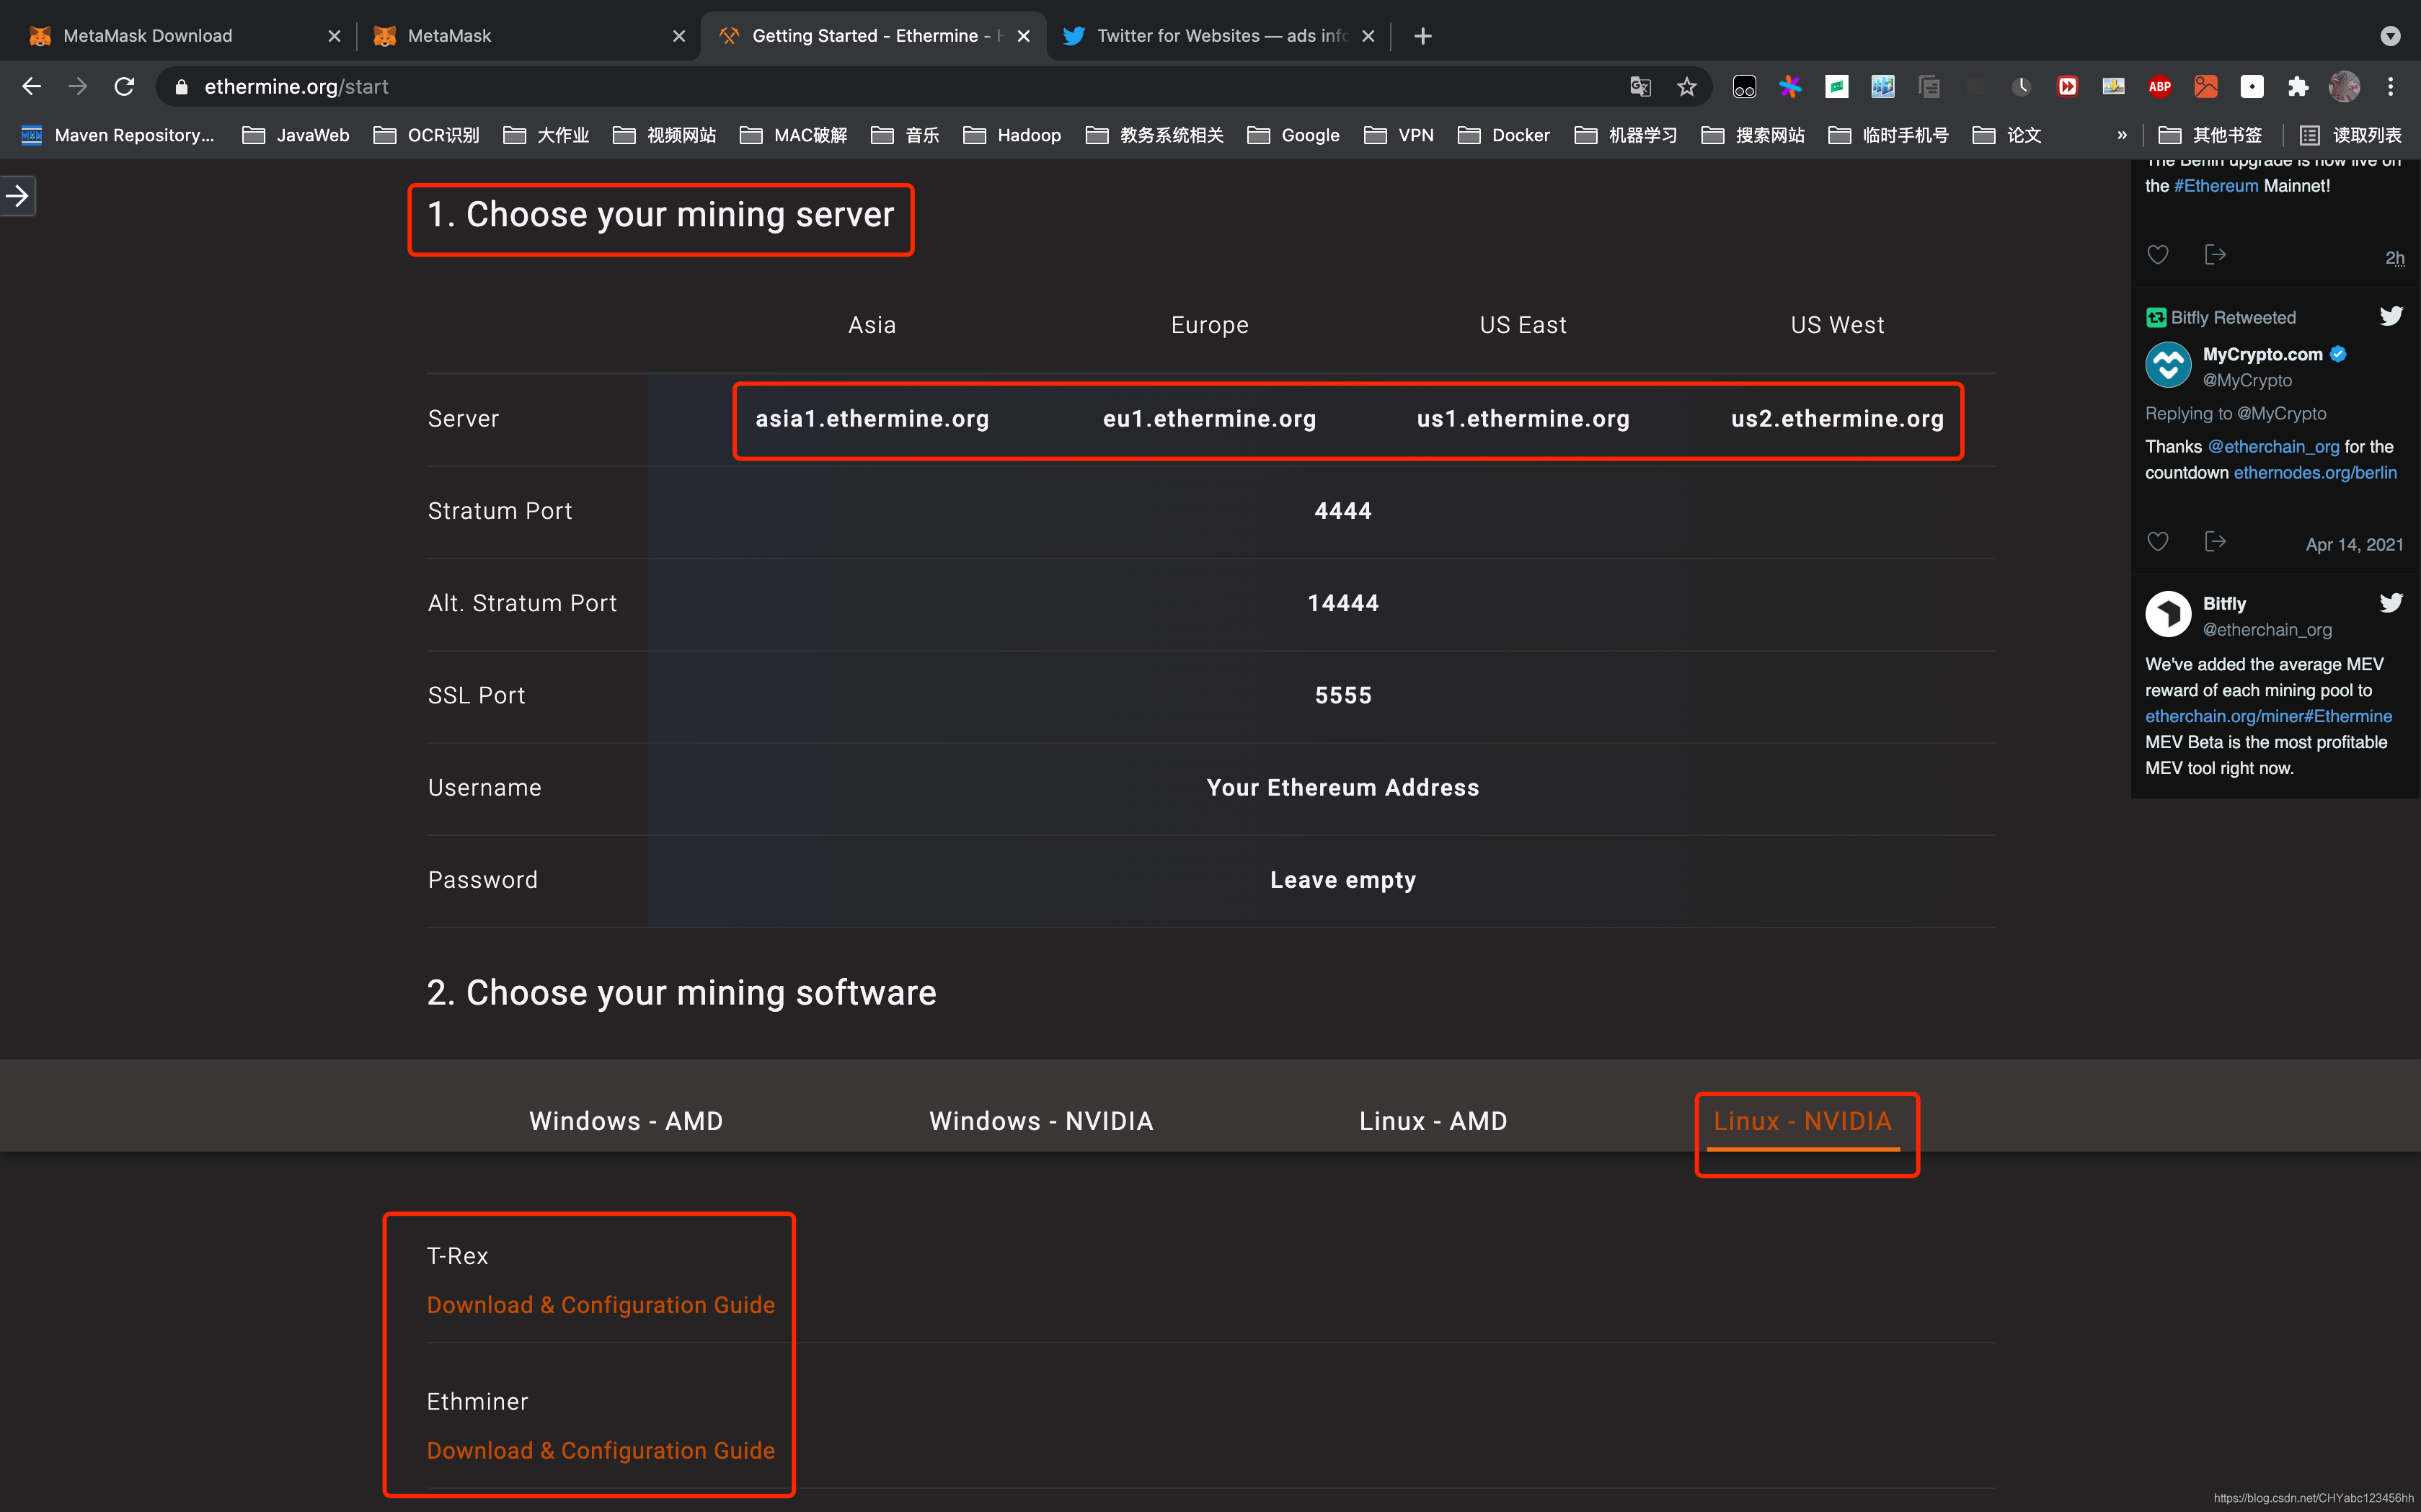
Task: Open T-Rex Download & Configuration Guide
Action: (x=601, y=1305)
